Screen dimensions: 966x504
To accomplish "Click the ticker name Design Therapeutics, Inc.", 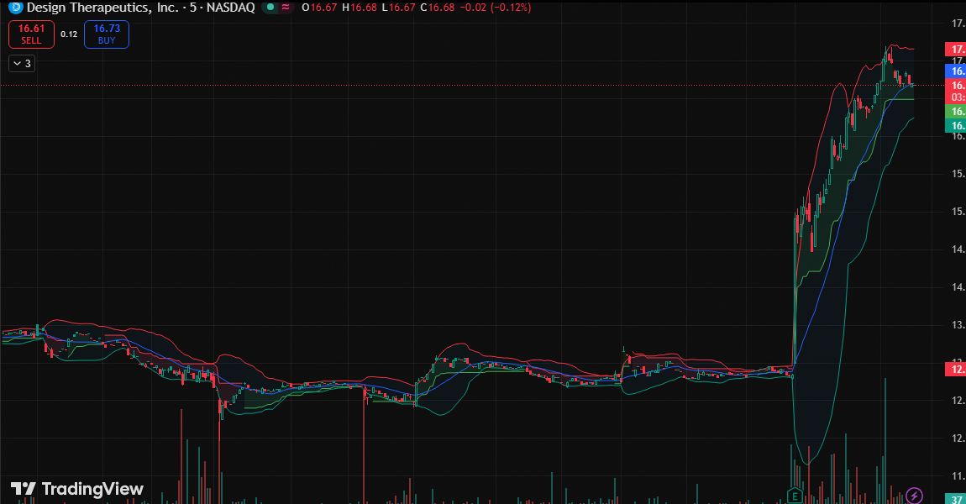I will 101,8.
